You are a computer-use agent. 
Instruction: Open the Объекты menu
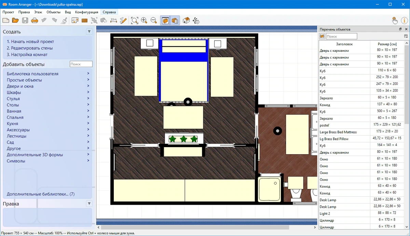tap(53, 12)
